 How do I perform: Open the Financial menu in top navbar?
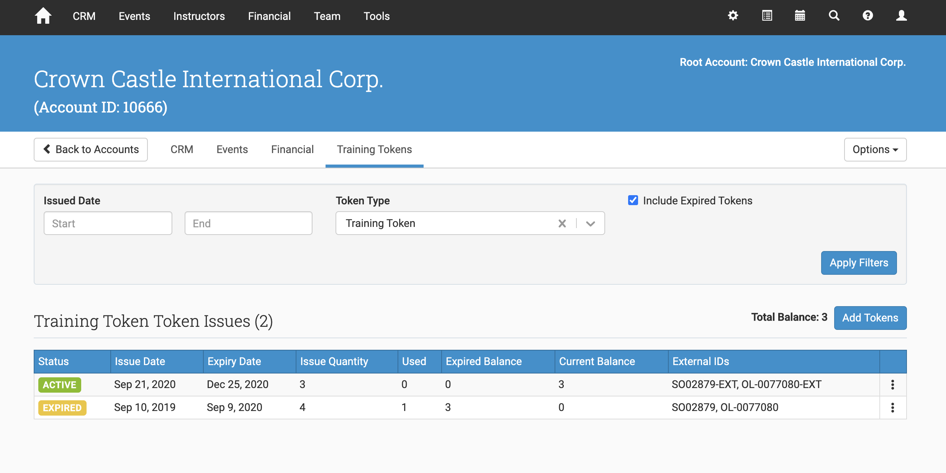(269, 16)
